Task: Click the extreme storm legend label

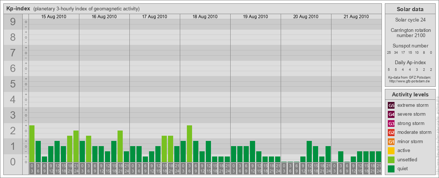Action: pyautogui.click(x=413, y=105)
